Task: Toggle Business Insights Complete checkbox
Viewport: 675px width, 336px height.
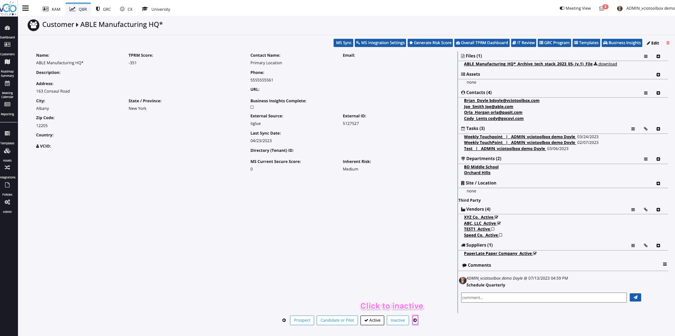Action: point(252,107)
